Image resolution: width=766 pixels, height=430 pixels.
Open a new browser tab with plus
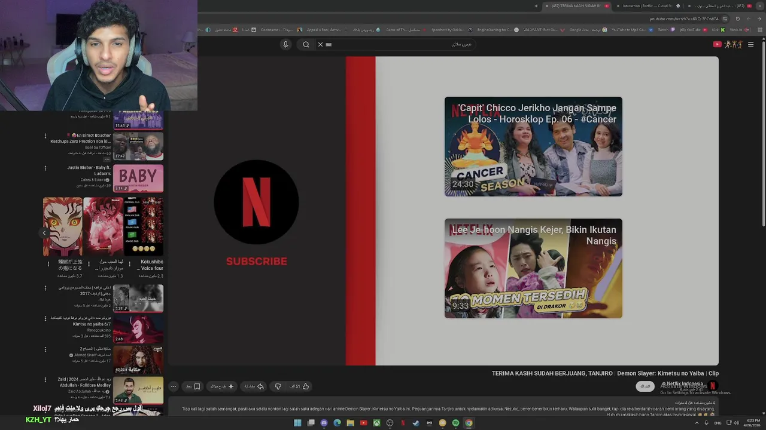[x=536, y=6]
